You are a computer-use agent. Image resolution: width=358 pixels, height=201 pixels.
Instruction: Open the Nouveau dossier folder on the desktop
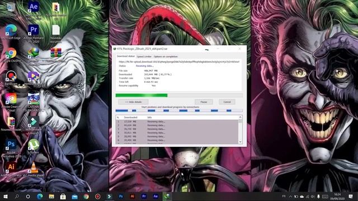pos(11,124)
